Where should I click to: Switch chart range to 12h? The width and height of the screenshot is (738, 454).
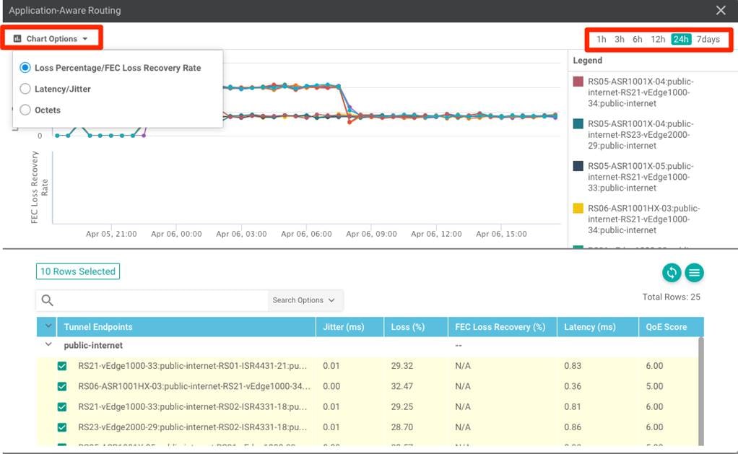coord(658,39)
